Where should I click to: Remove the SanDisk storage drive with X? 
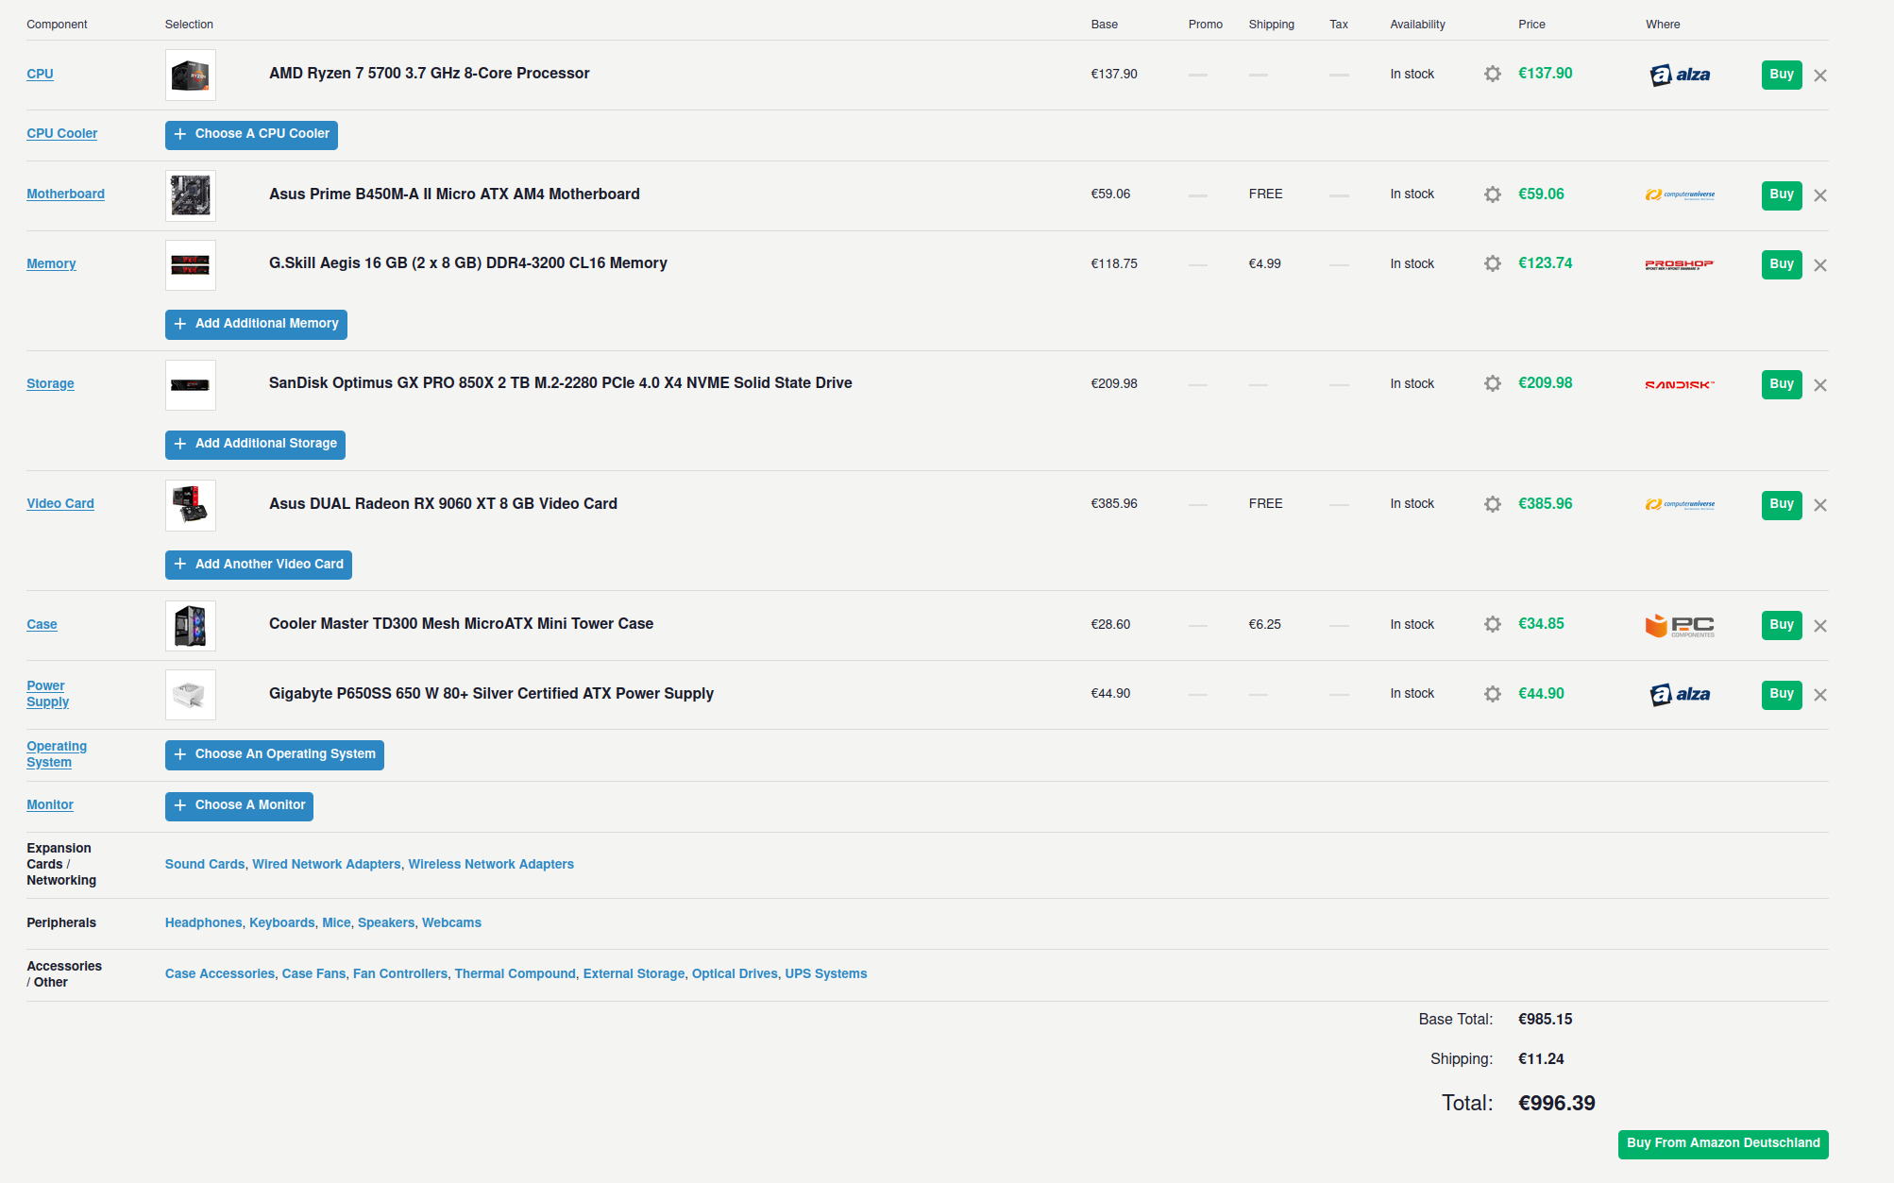(1820, 385)
